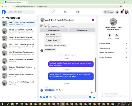
Task: Open the profile circle icon in top nav
Action: (78, 12)
